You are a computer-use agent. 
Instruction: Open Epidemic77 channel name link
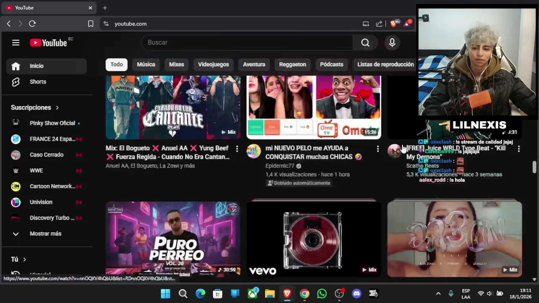pyautogui.click(x=280, y=166)
